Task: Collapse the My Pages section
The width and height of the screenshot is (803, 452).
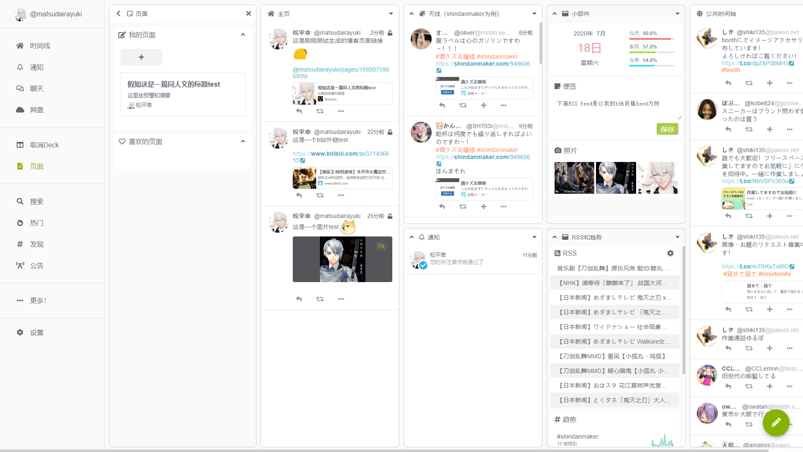Action: coord(243,35)
